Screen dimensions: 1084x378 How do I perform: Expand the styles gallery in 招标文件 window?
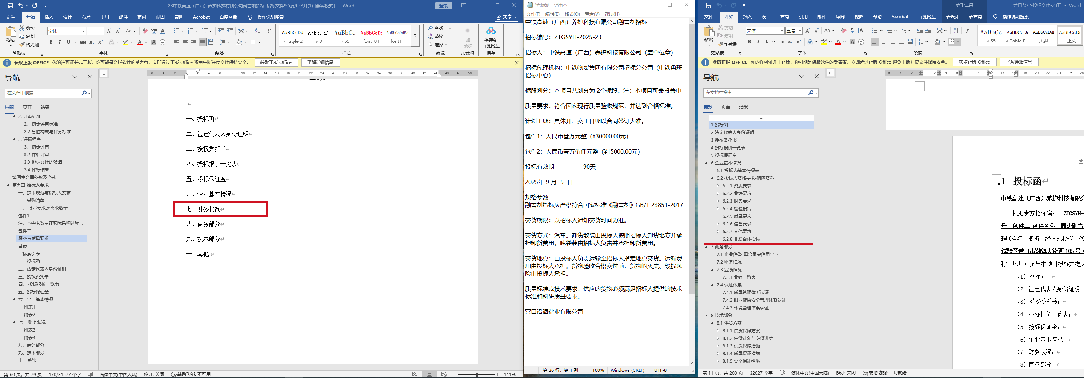(x=415, y=36)
